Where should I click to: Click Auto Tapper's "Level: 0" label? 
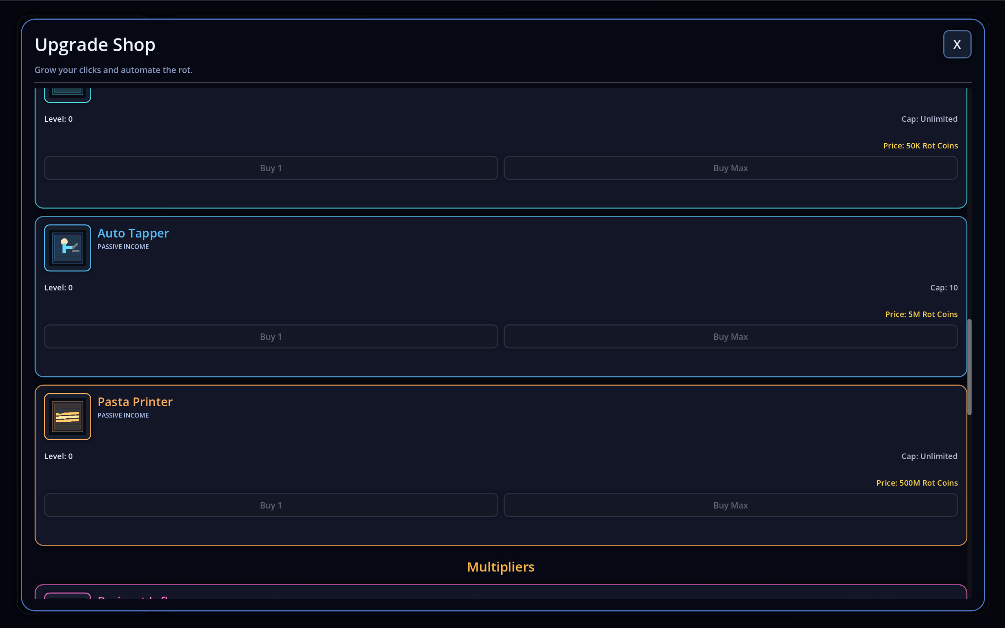tap(59, 287)
